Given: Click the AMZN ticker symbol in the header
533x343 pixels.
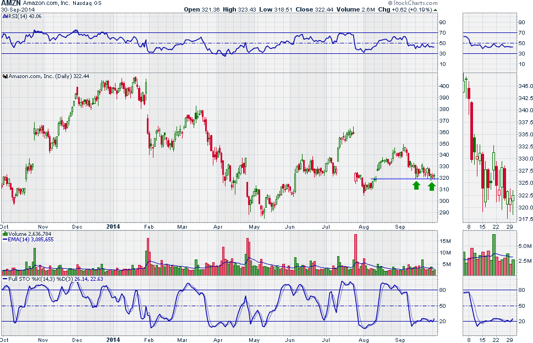Looking at the screenshot, I should [10, 3].
